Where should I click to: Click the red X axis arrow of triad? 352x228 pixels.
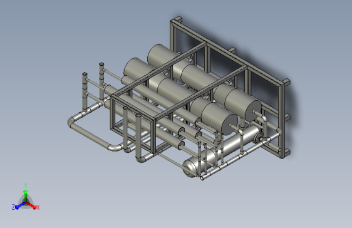[31, 205]
